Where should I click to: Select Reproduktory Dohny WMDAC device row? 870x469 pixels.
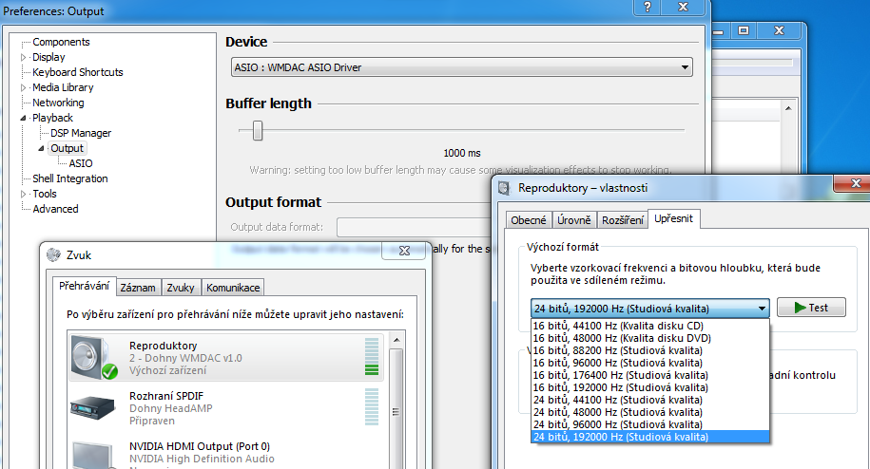tap(226, 357)
